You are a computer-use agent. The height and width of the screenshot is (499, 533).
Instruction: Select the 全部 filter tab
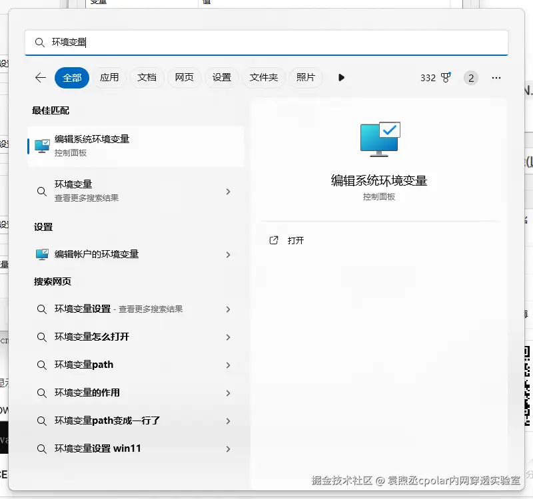click(x=72, y=78)
